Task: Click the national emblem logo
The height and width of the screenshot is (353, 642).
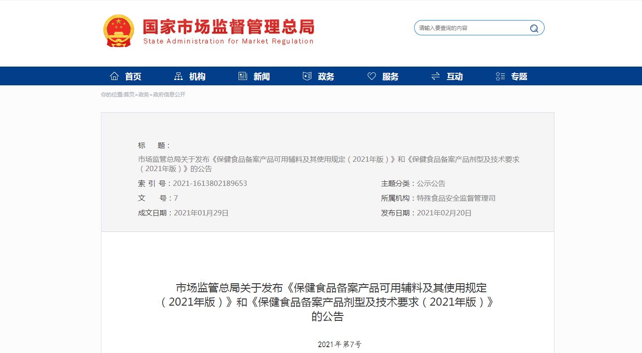Action: 118,30
